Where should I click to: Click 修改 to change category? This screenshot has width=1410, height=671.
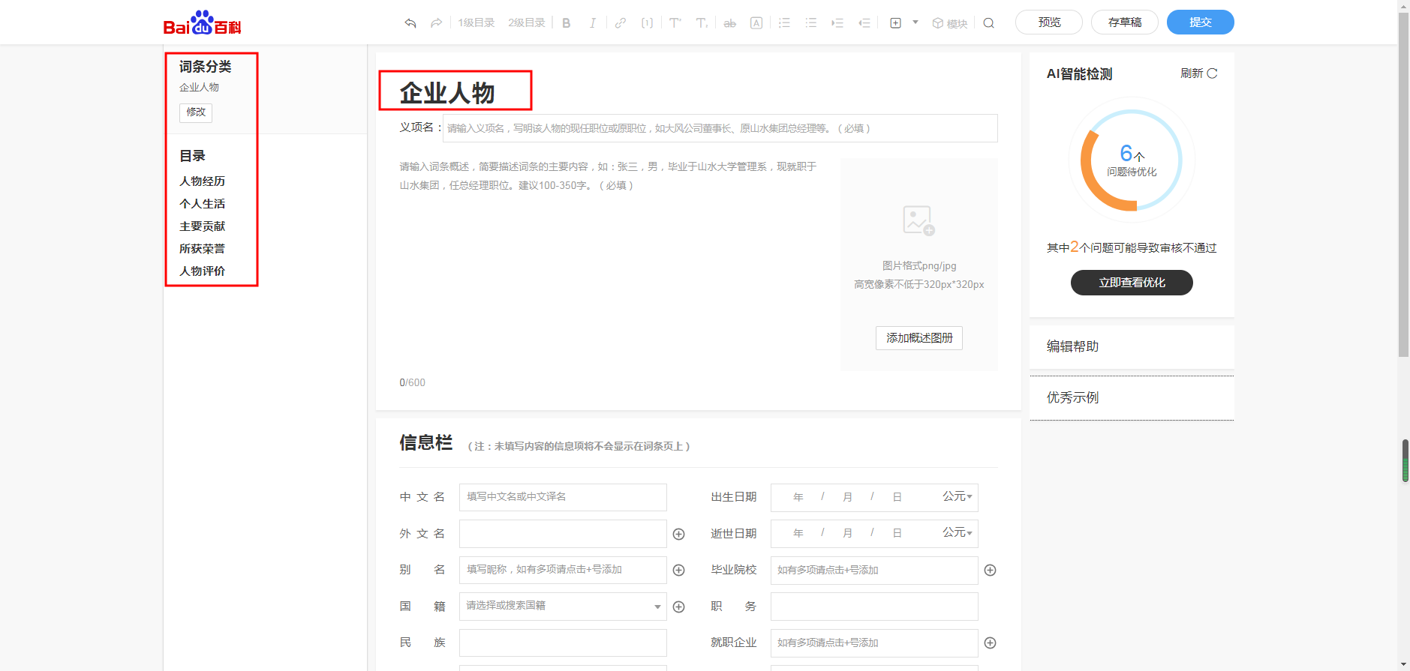click(196, 112)
